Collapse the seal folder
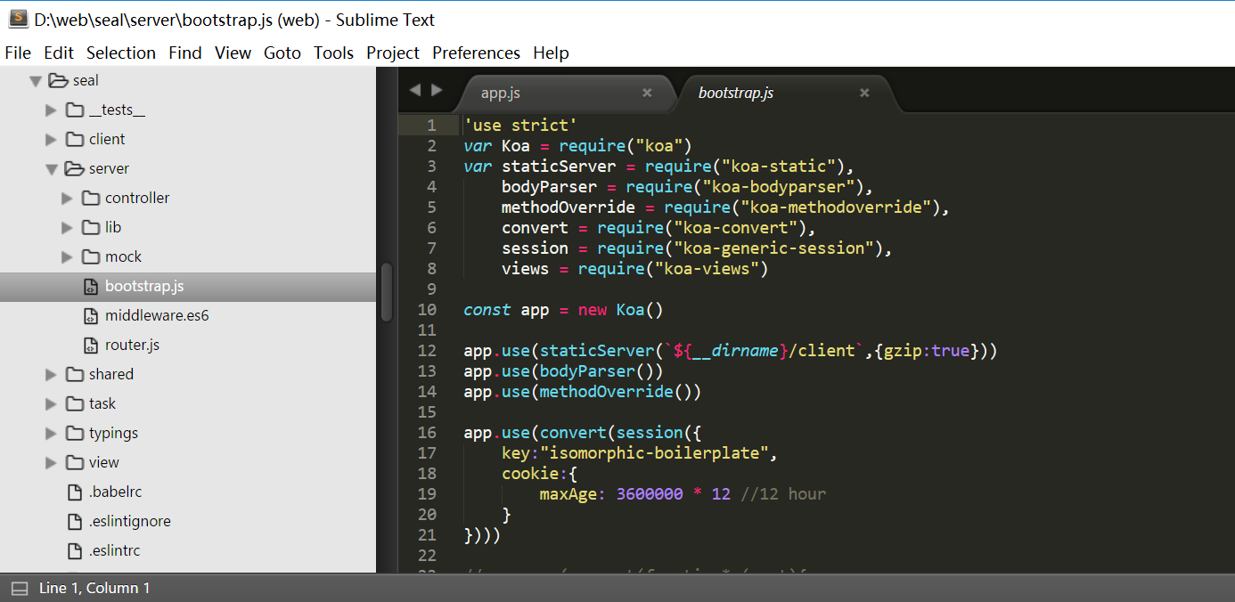1235x602 pixels. 35,80
